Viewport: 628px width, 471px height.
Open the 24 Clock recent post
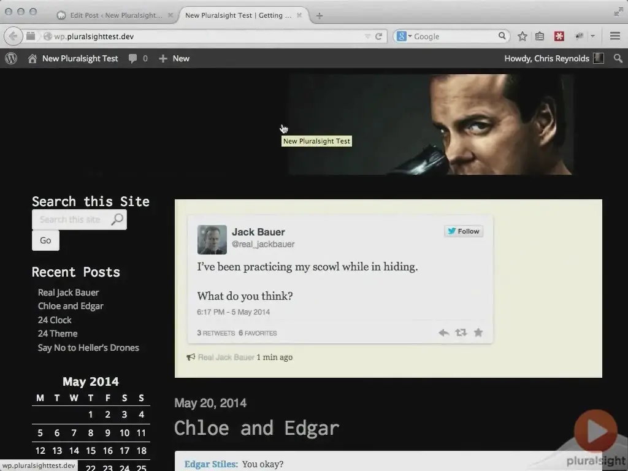tap(55, 320)
